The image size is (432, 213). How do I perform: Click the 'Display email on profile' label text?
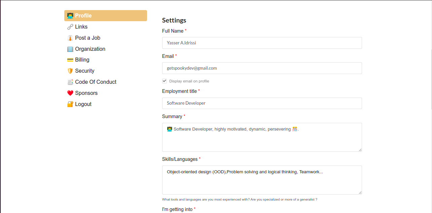(189, 81)
